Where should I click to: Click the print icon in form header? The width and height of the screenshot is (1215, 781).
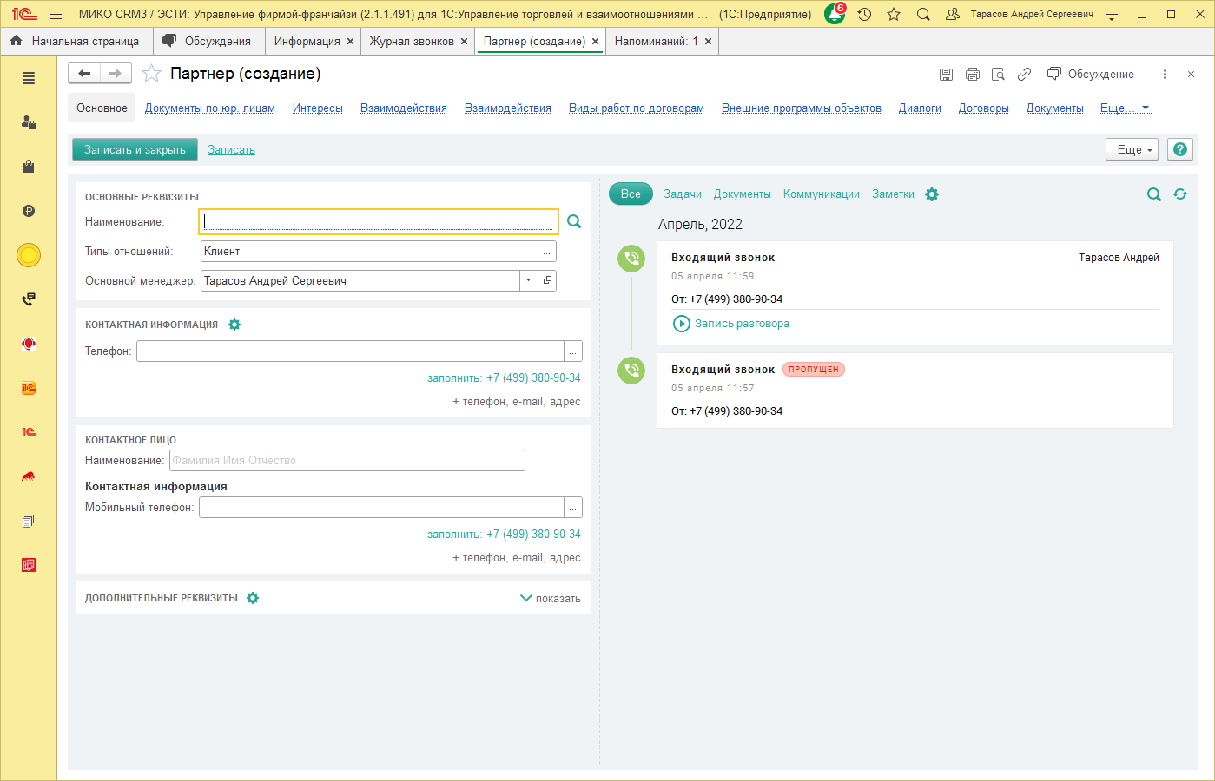click(x=973, y=75)
